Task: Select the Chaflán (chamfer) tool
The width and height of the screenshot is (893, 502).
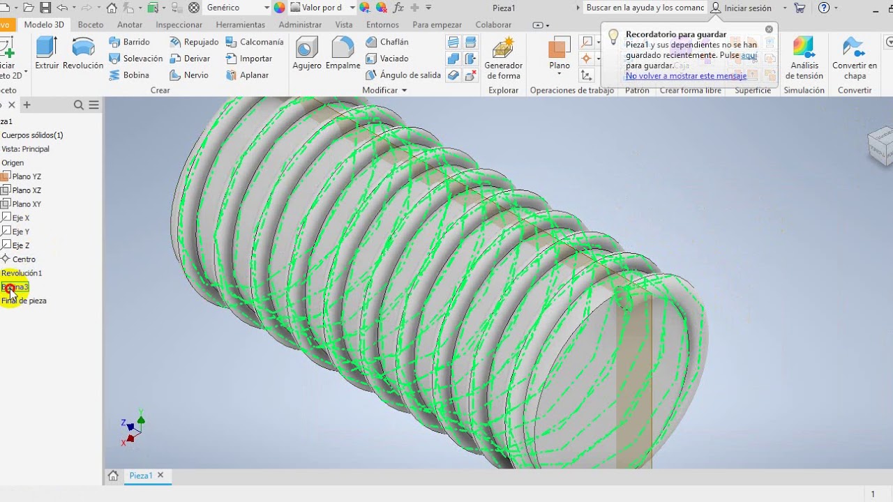Action: coord(387,42)
